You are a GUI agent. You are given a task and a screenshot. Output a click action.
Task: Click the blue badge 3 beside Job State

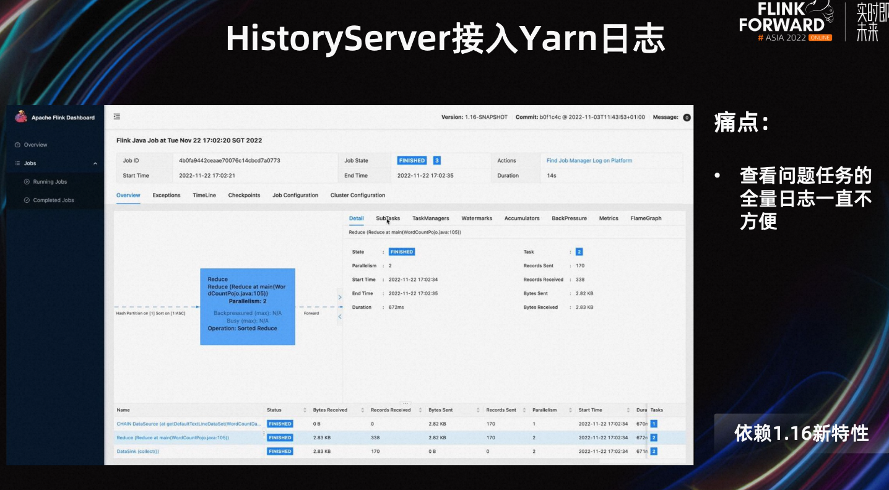pos(437,160)
